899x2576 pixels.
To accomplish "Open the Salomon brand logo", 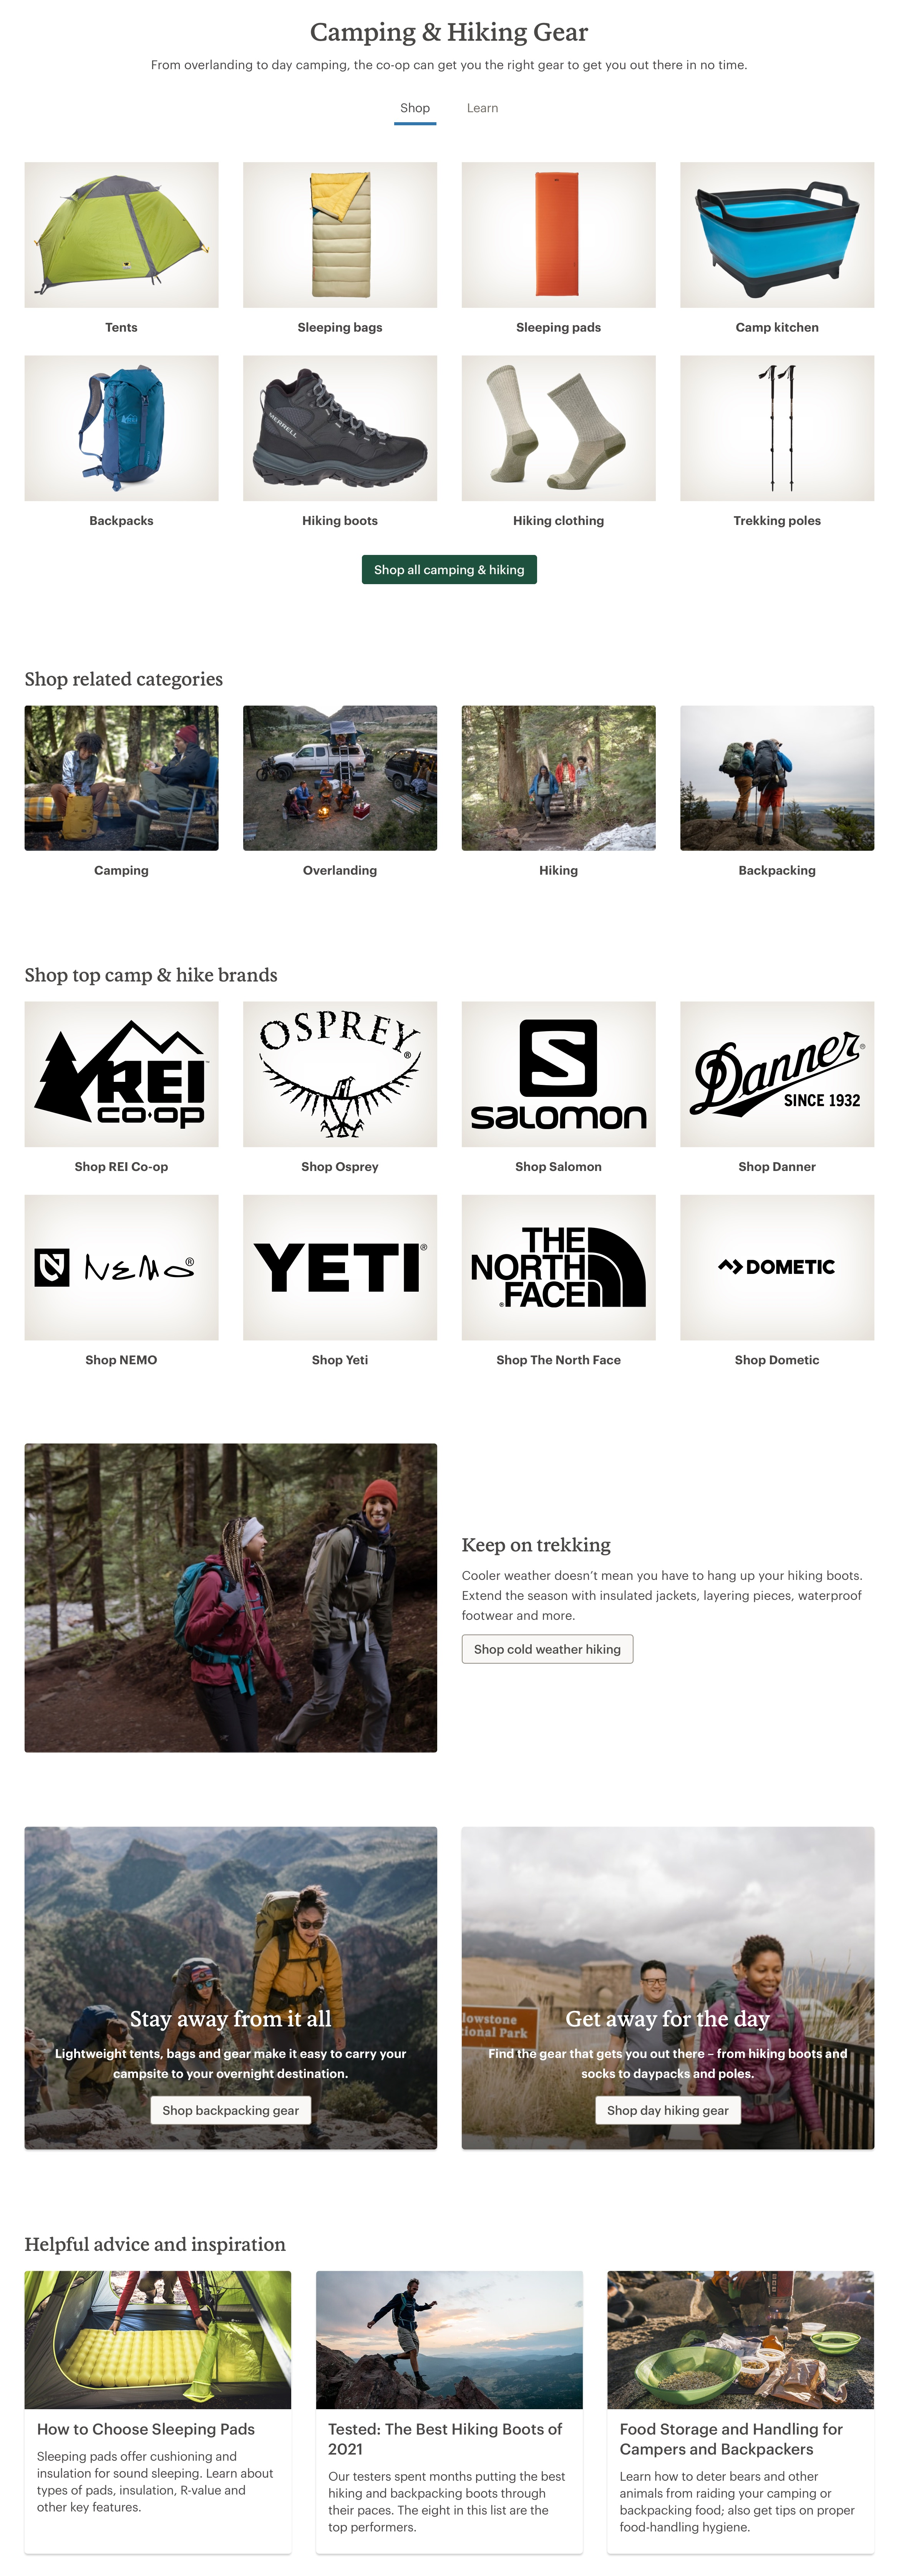I will tap(558, 1074).
